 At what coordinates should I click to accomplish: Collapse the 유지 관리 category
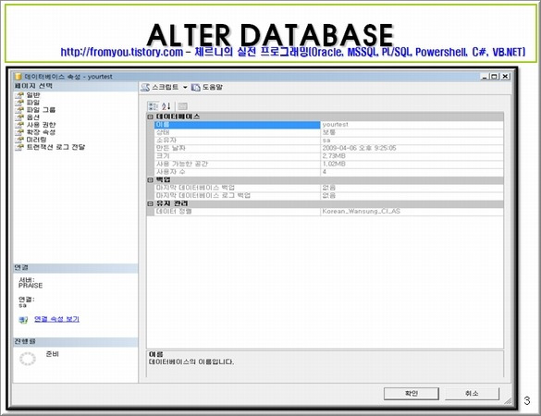coord(150,204)
